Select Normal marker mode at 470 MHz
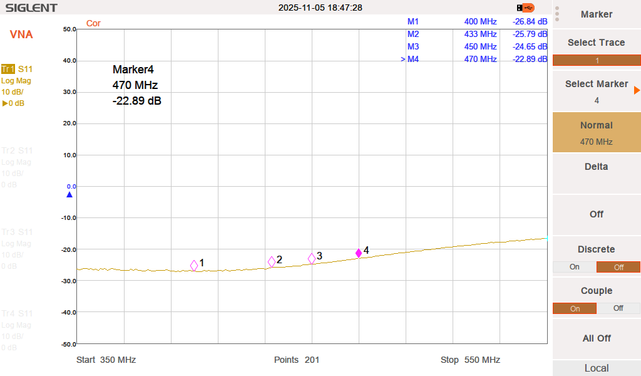Screen dimensions: 641x376 [596, 132]
